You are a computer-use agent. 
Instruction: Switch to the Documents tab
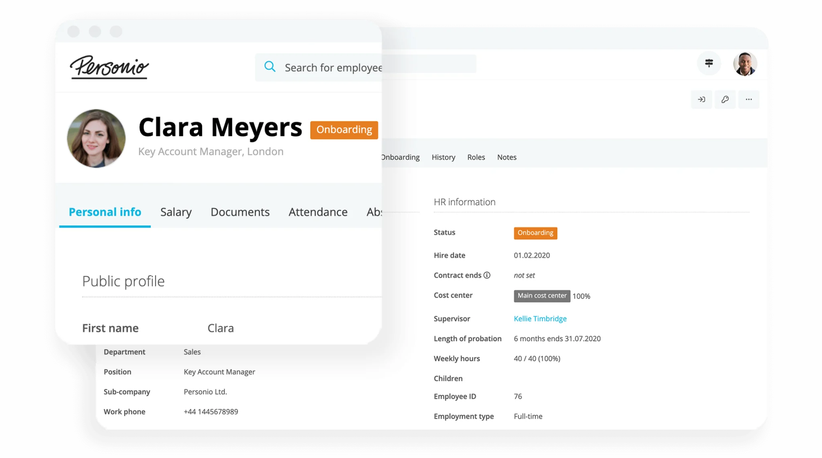(240, 211)
